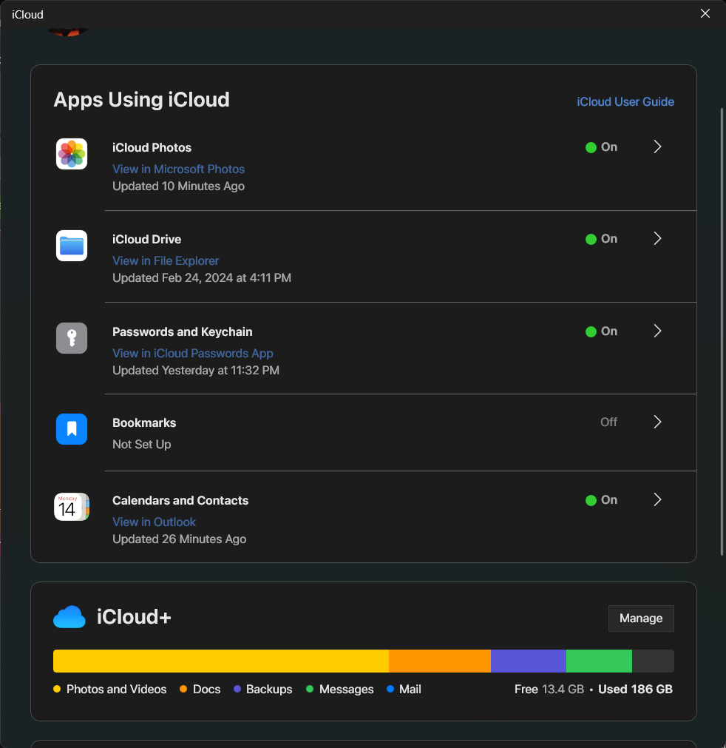Expand iCloud Drive settings chevron
Screen dimensions: 726x748
tap(657, 238)
